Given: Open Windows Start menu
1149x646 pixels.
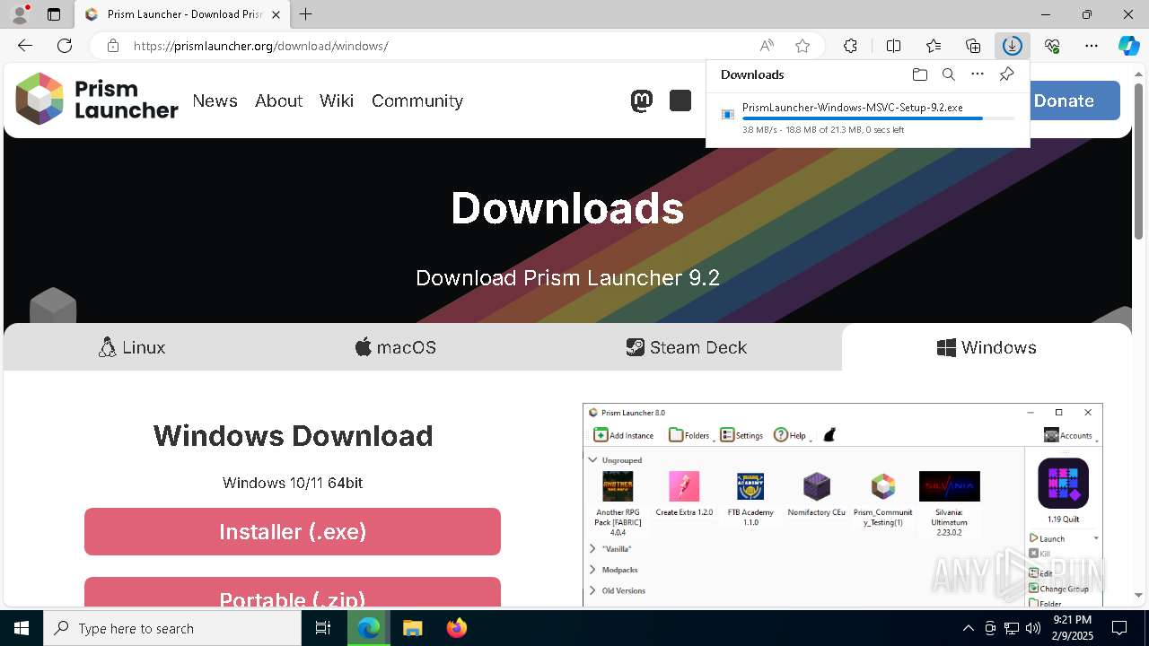Looking at the screenshot, I should point(22,628).
